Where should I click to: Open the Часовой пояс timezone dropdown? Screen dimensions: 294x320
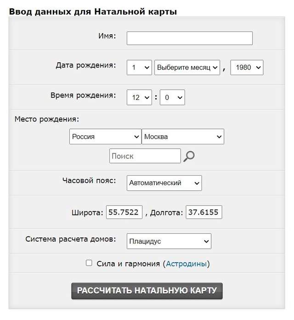pyautogui.click(x=164, y=183)
